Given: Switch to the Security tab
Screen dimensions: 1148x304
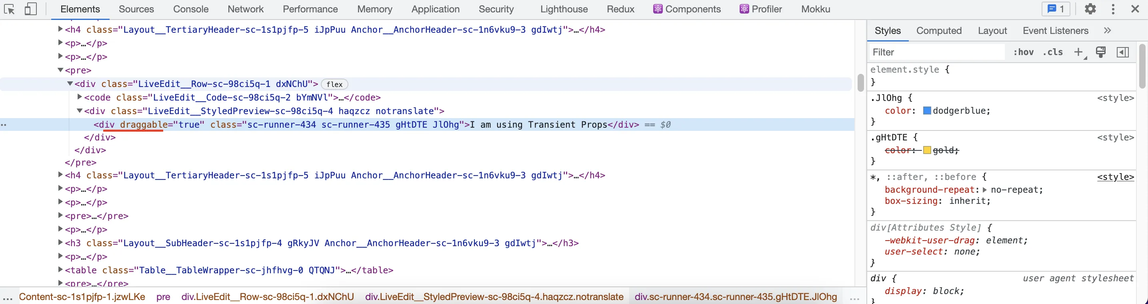Looking at the screenshot, I should pyautogui.click(x=496, y=9).
